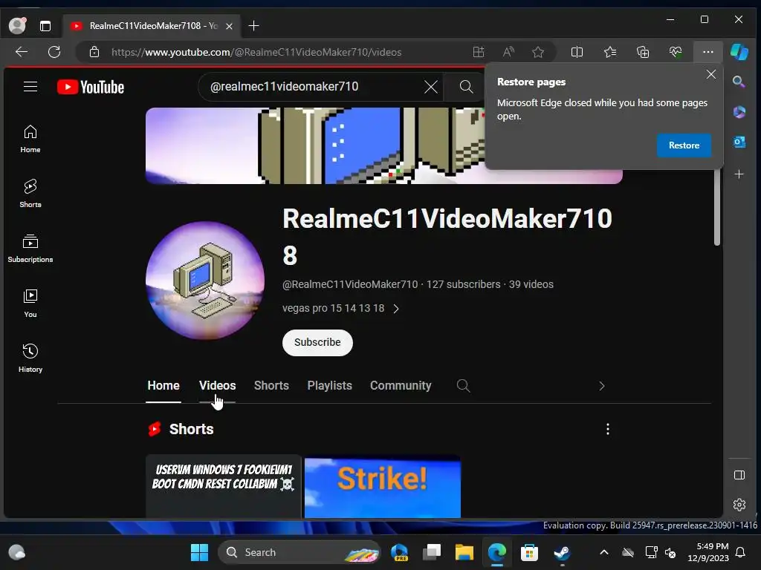This screenshot has width=761, height=570.
Task: Expand the channel description vegas pro
Action: [x=340, y=309]
